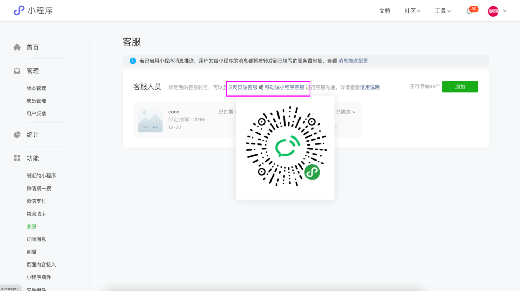Click the blue info icon in notice bar
Image resolution: width=520 pixels, height=291 pixels.
[x=133, y=61]
